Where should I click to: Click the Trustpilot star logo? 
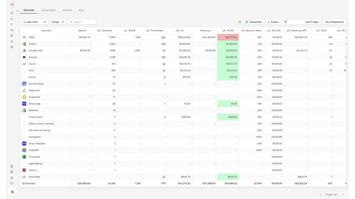pyautogui.click(x=24, y=157)
